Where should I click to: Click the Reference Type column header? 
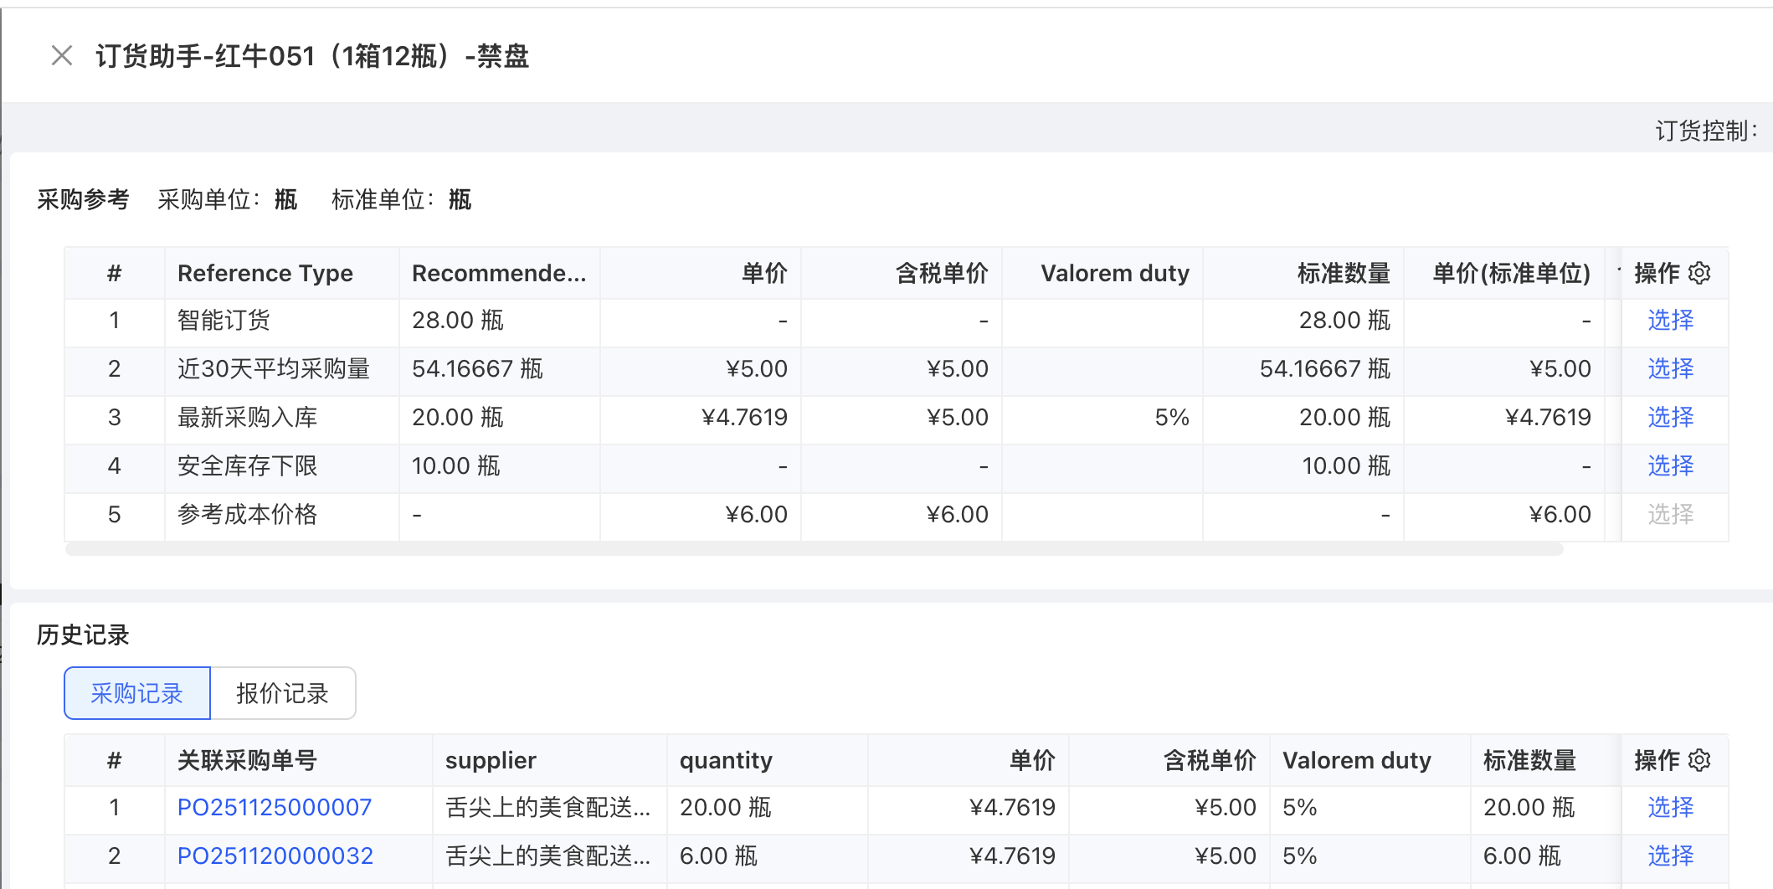(x=265, y=274)
